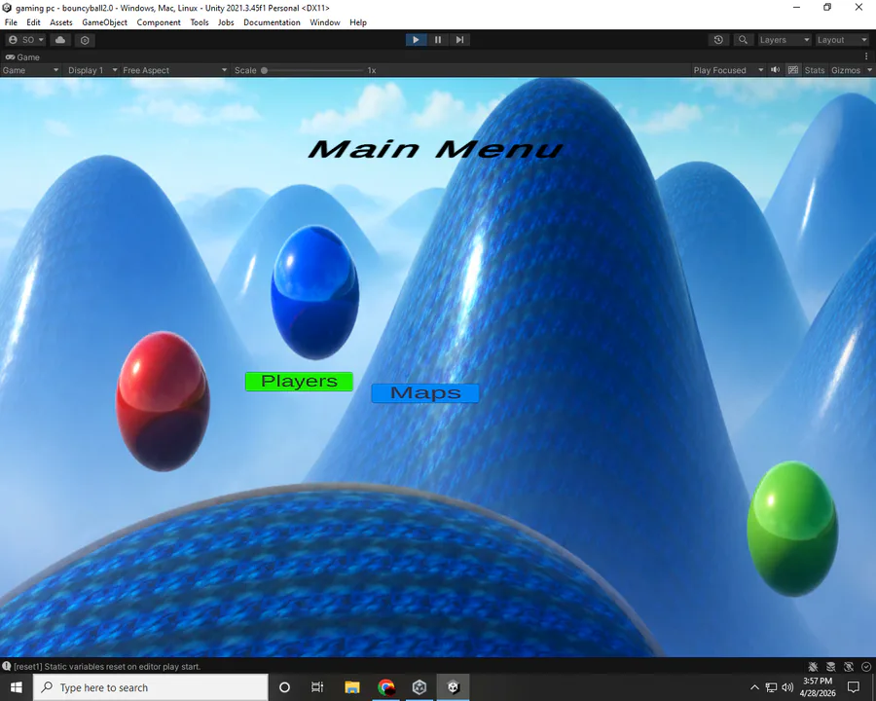The image size is (876, 701).
Task: Open the Free Aspect resolution dropdown
Action: click(174, 70)
